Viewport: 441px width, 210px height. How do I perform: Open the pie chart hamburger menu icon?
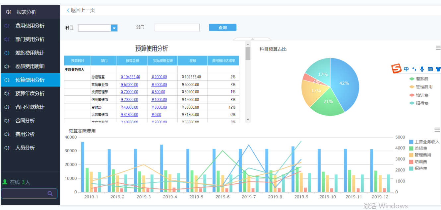pyautogui.click(x=438, y=48)
